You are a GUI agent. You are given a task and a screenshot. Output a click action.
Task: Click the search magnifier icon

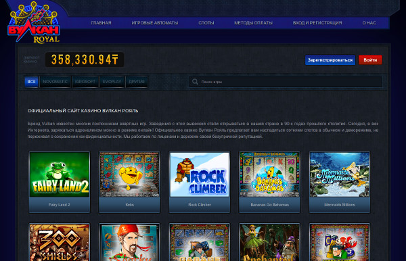(x=195, y=82)
